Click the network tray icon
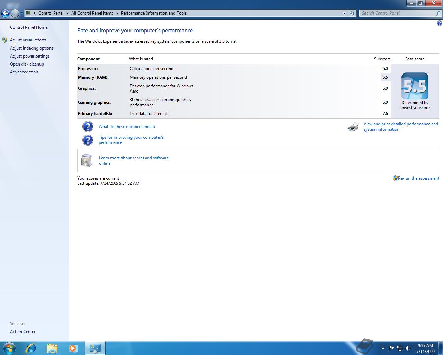The height and width of the screenshot is (355, 443). [x=400, y=348]
